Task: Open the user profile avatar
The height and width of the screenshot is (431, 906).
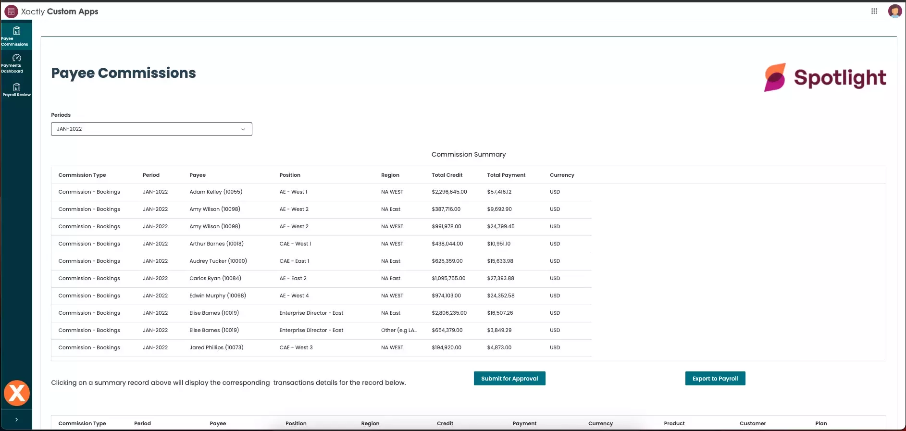Action: click(895, 11)
